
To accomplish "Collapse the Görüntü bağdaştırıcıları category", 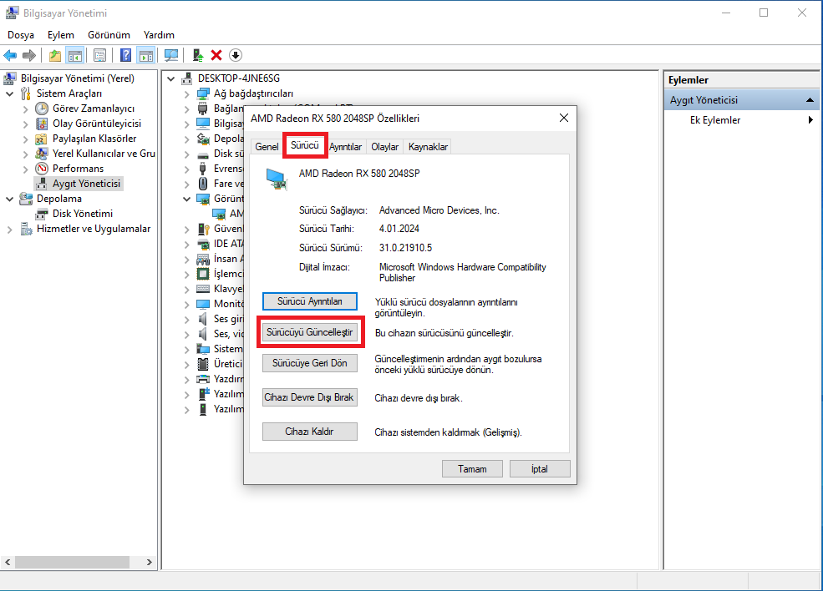I will 187,199.
